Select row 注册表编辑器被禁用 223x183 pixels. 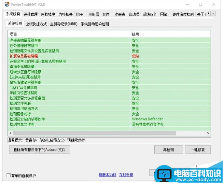(109, 40)
